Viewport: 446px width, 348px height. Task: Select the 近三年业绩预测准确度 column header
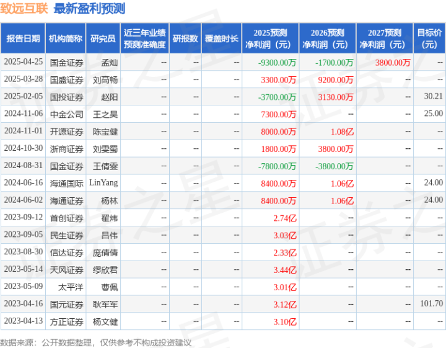point(145,38)
